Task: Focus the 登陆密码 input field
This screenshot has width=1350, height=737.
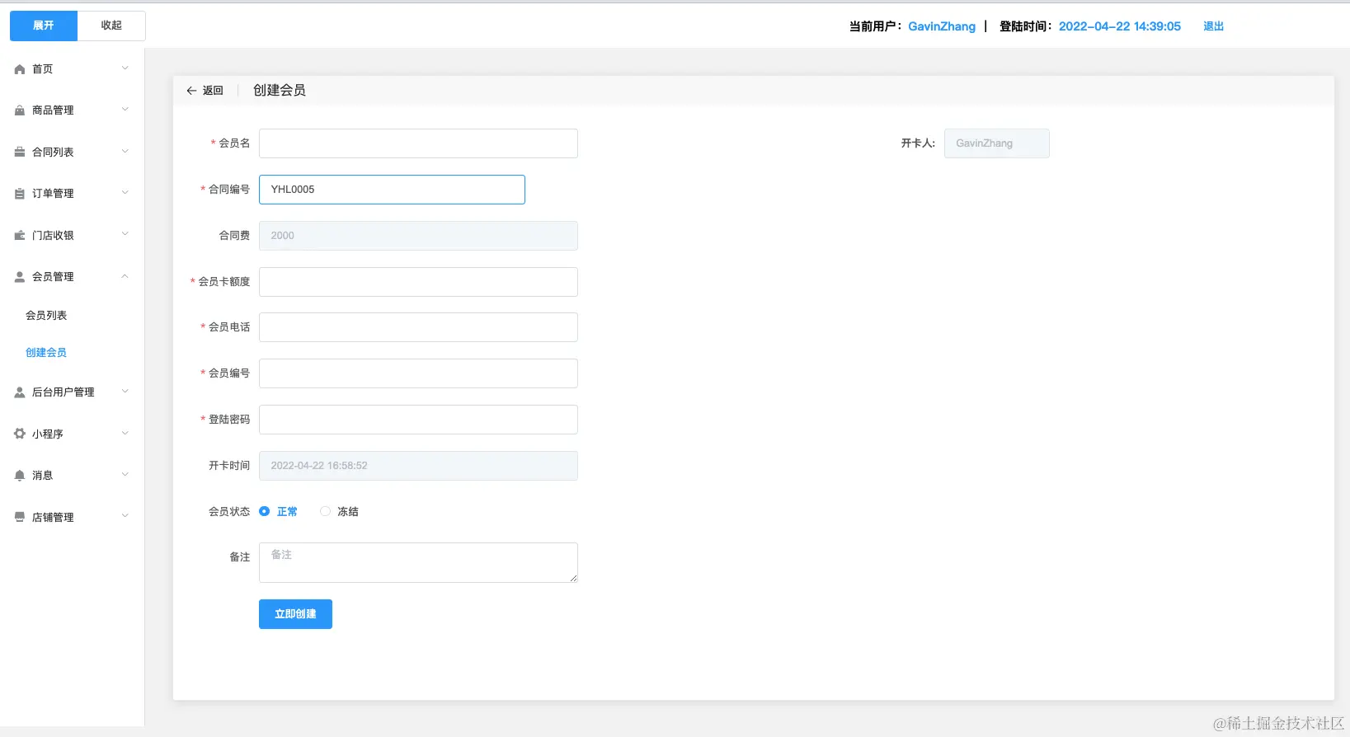Action: pos(418,420)
